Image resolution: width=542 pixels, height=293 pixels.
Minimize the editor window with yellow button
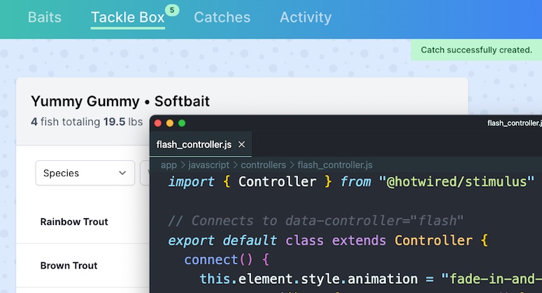pyautogui.click(x=170, y=123)
